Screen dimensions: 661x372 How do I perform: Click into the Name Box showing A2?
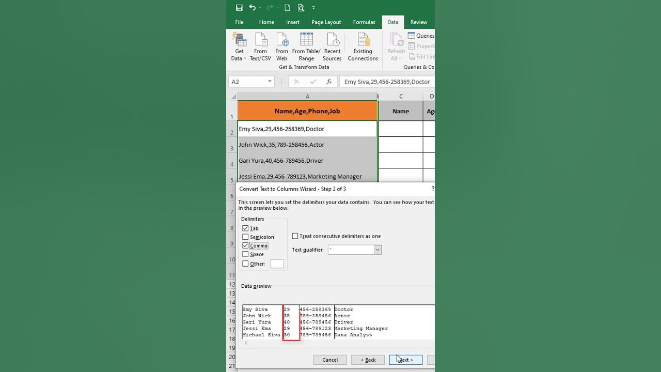tap(247, 82)
